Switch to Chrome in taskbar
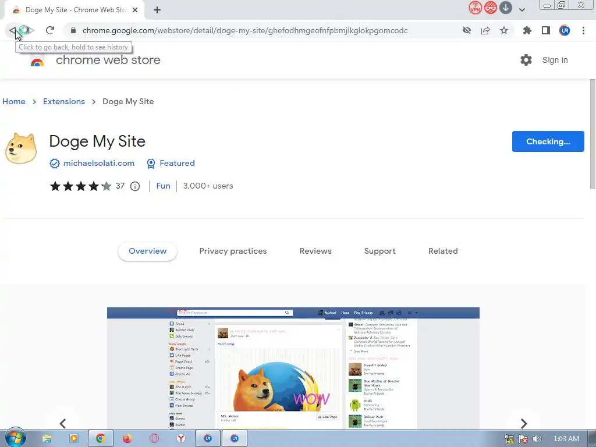 point(100,439)
